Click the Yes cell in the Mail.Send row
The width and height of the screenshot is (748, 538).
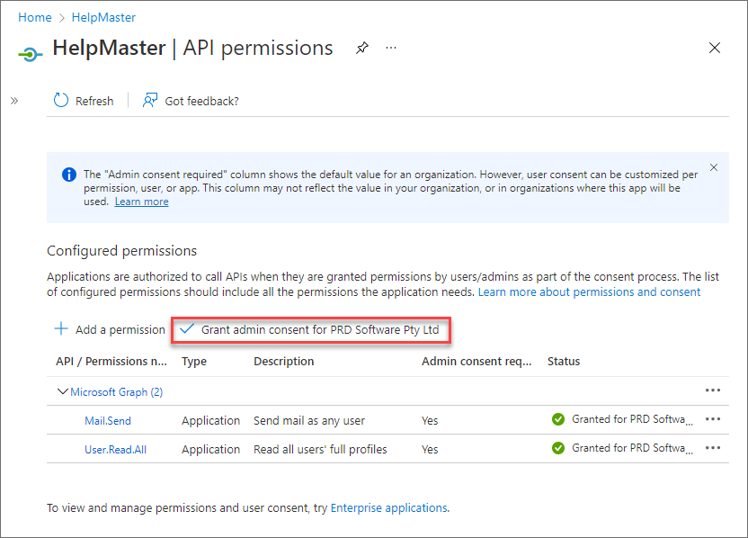click(x=430, y=420)
